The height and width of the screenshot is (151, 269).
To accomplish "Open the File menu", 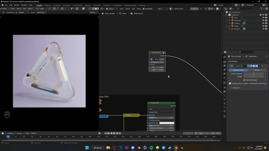I will click(x=6, y=5).
